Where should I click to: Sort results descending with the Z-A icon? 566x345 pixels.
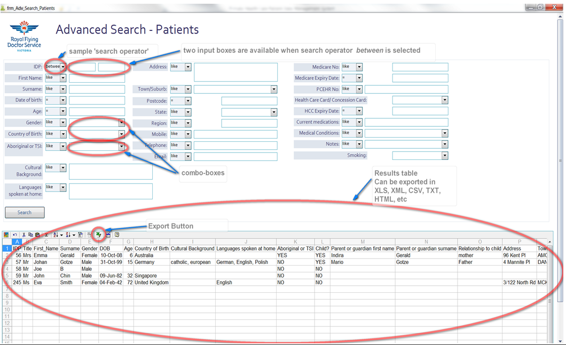point(69,234)
